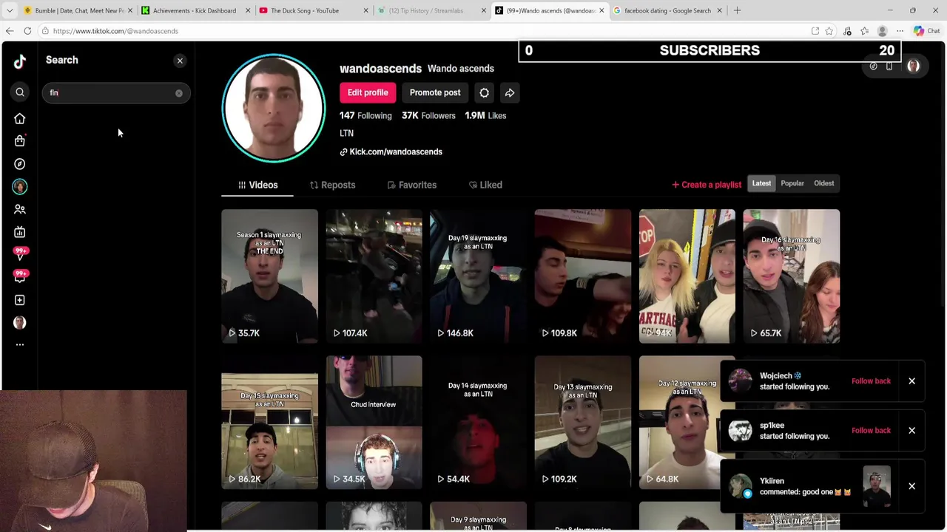Click the Edit profile button
The image size is (947, 532).
tap(368, 92)
